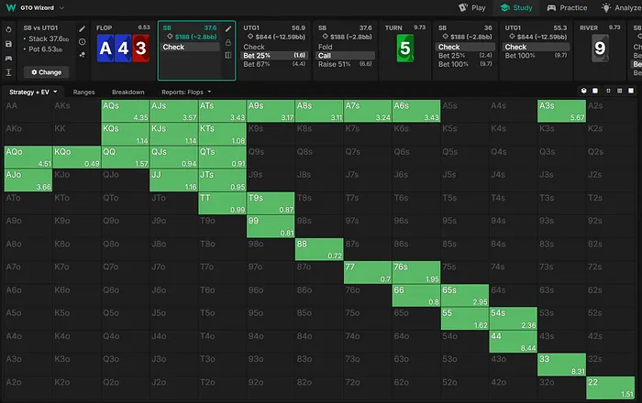The width and height of the screenshot is (642, 403).
Task: Select the 76s cell with 1.95
Action: 416,272
